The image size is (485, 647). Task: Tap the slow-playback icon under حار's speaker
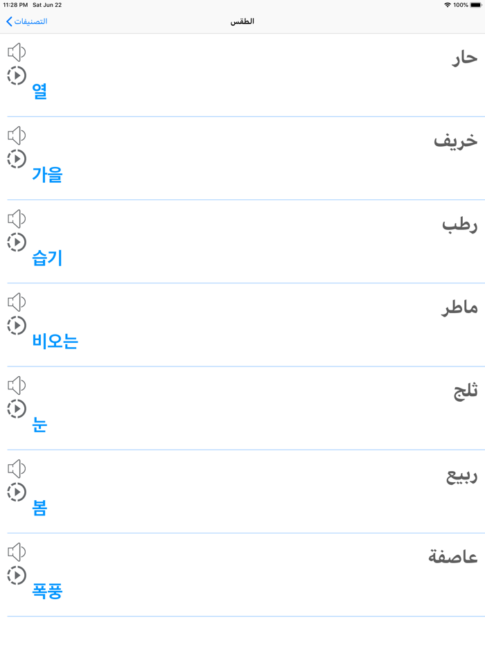coord(16,75)
